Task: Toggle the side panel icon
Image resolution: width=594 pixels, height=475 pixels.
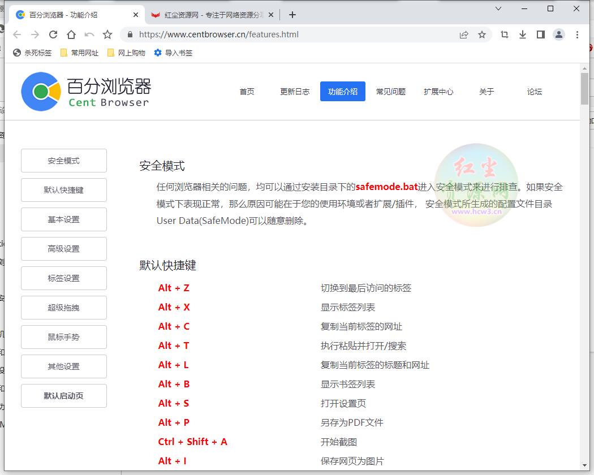Action: point(541,34)
